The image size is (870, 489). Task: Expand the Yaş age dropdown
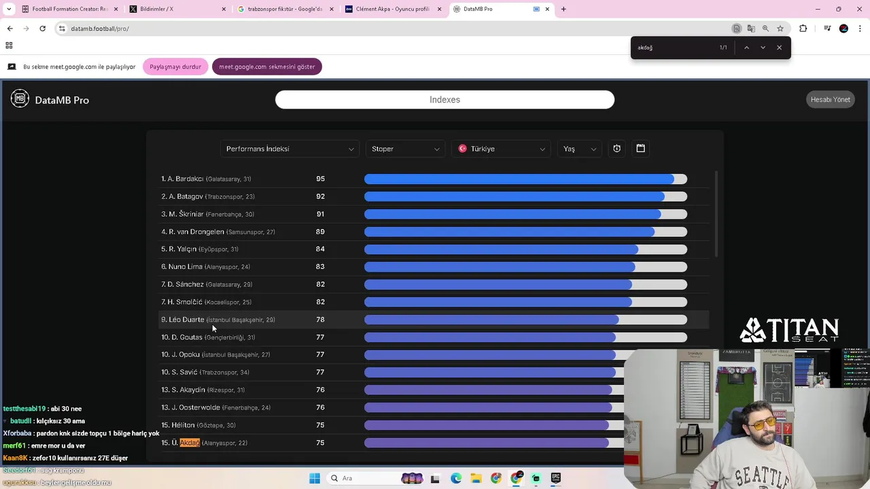pos(580,149)
